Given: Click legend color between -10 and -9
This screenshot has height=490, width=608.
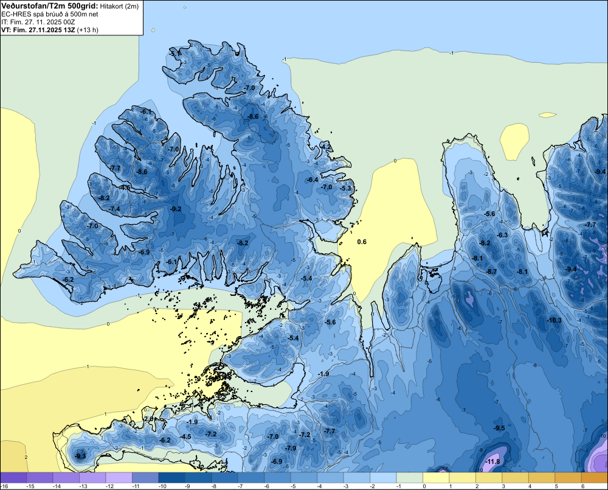Looking at the screenshot, I should [172, 478].
